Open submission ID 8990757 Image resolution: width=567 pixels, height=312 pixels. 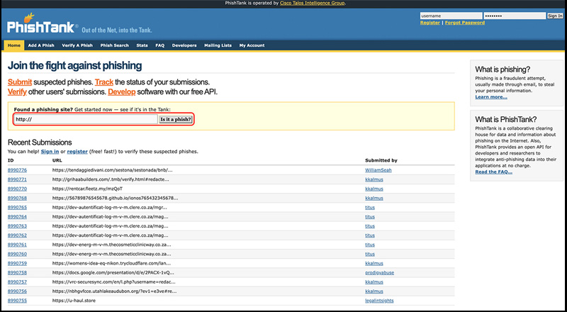point(17,282)
